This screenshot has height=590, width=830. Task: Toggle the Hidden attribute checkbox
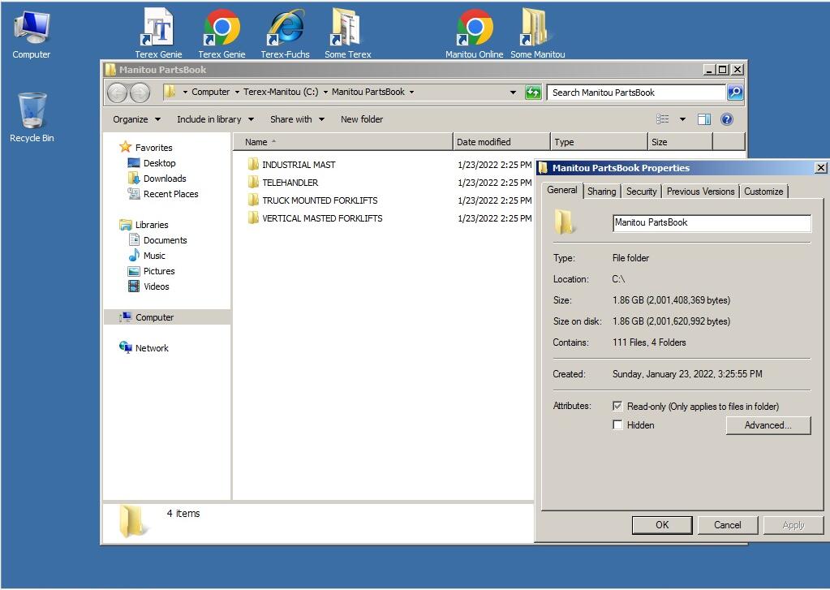coord(617,424)
